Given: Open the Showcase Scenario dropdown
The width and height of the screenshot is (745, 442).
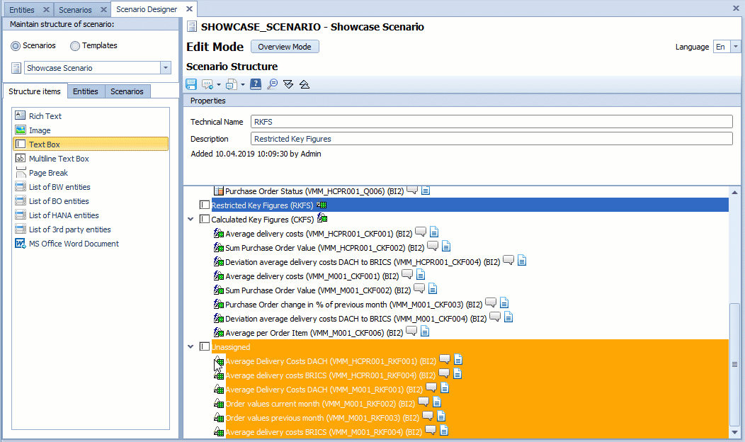Looking at the screenshot, I should pos(164,67).
